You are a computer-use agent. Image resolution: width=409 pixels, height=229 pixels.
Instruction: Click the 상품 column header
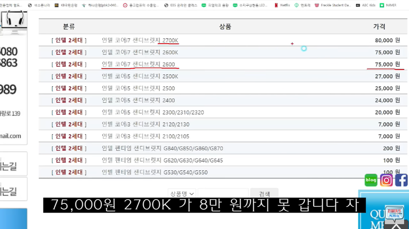pos(225,26)
